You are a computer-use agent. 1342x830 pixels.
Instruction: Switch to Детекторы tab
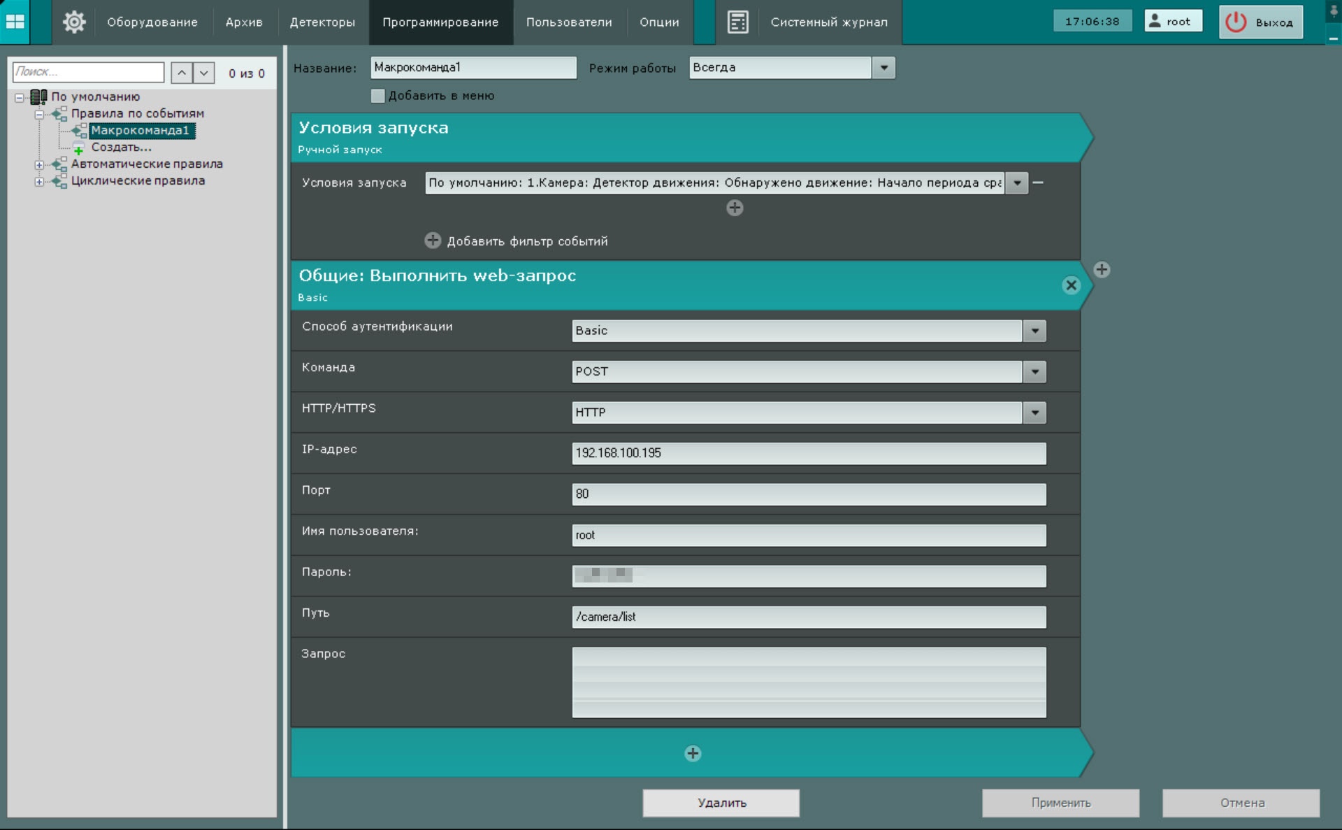(322, 22)
